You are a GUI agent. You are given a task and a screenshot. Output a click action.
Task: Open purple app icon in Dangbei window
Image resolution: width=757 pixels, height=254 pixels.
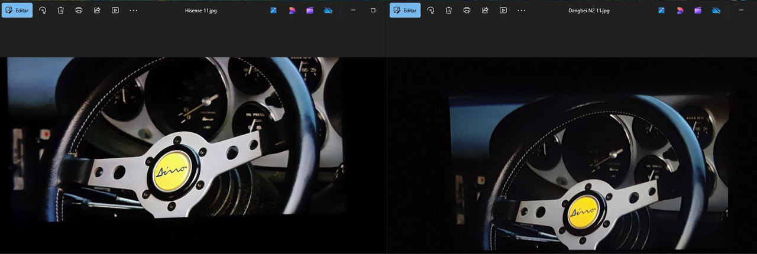tap(698, 11)
